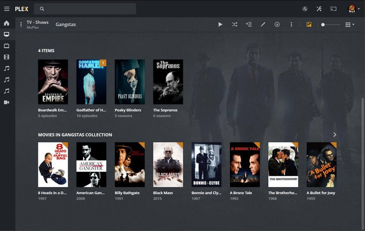Click the unwatched badge 7 on Godfather of Harlem
Screen dimensions: 365x231
[103, 63]
